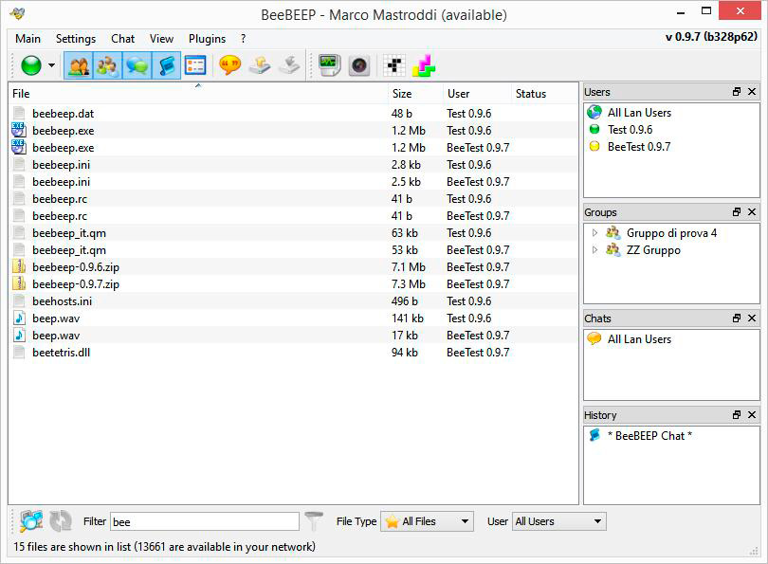Click the orange speech bubble quote icon
Image resolution: width=768 pixels, height=564 pixels.
click(x=229, y=65)
